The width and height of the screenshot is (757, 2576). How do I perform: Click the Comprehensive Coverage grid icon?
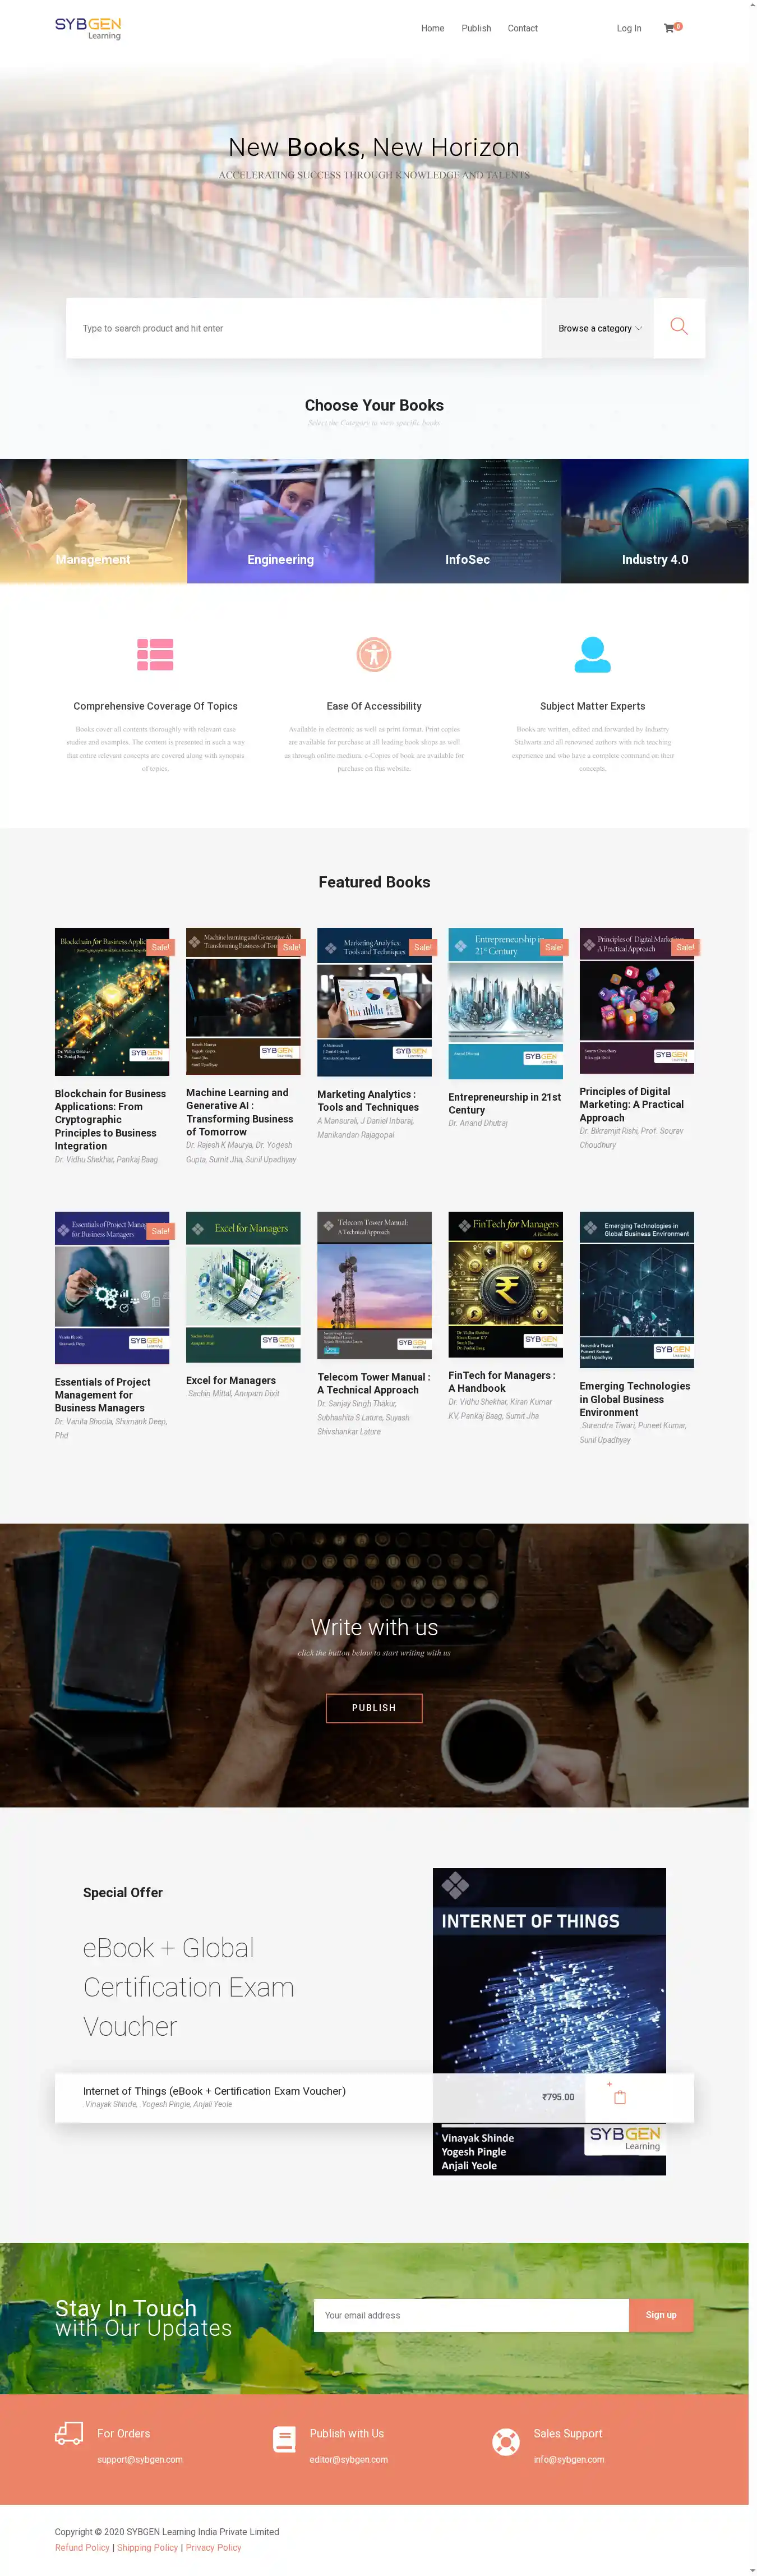[155, 654]
